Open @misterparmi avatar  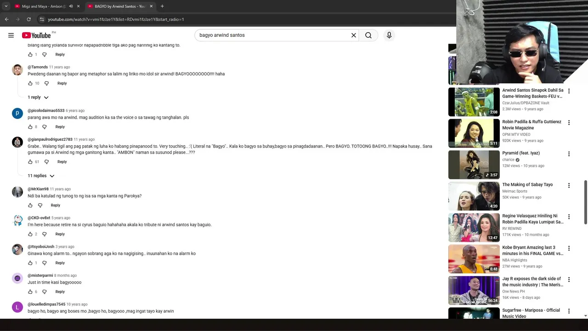coord(17,278)
